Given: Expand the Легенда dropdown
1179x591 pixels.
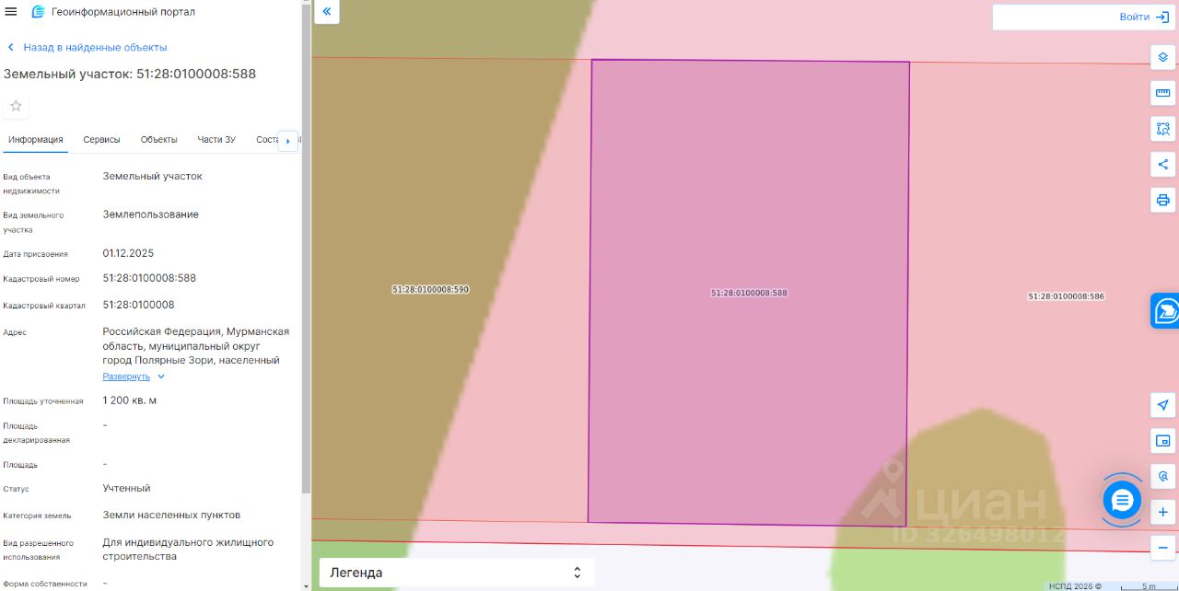Looking at the screenshot, I should tap(457, 573).
